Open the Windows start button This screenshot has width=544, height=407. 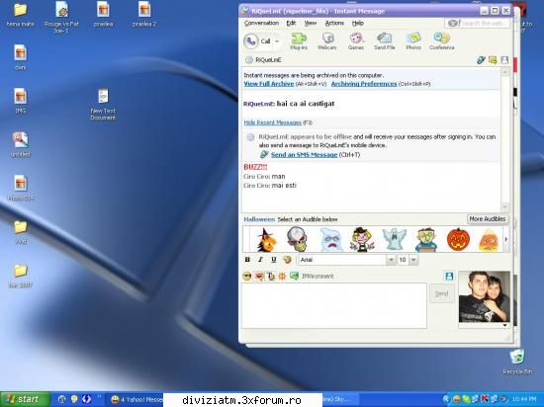26,399
